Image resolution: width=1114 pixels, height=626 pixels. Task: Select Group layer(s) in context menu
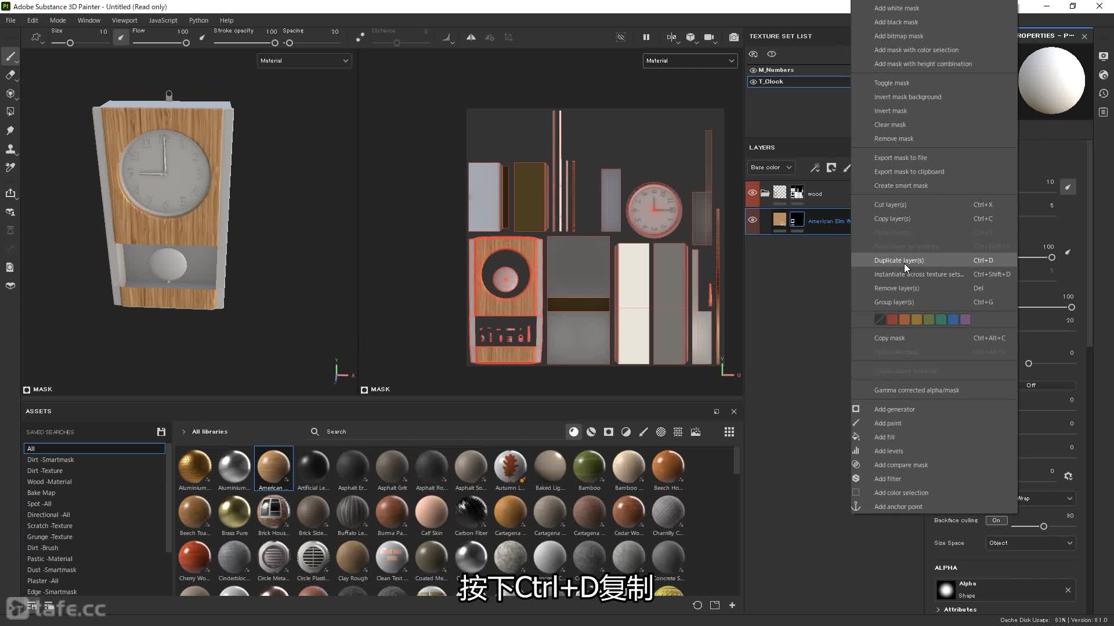(x=934, y=302)
